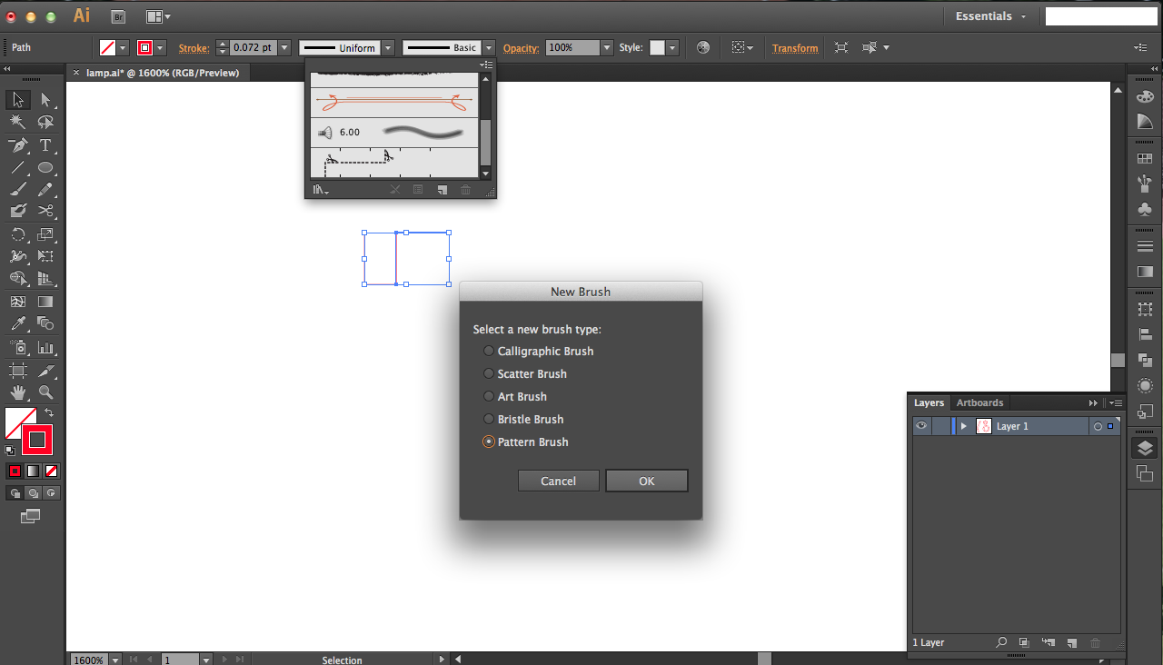Select the Paintbrush tool
Image resolution: width=1163 pixels, height=665 pixels.
pos(18,190)
